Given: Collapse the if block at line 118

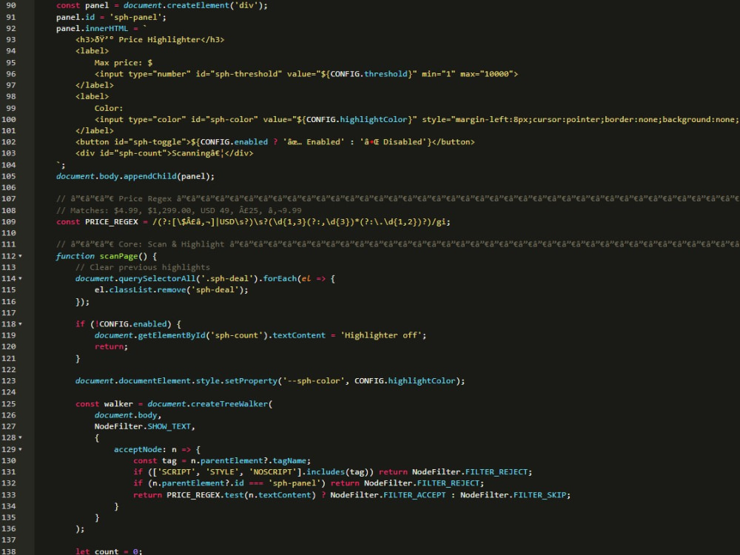Looking at the screenshot, I should 20,324.
